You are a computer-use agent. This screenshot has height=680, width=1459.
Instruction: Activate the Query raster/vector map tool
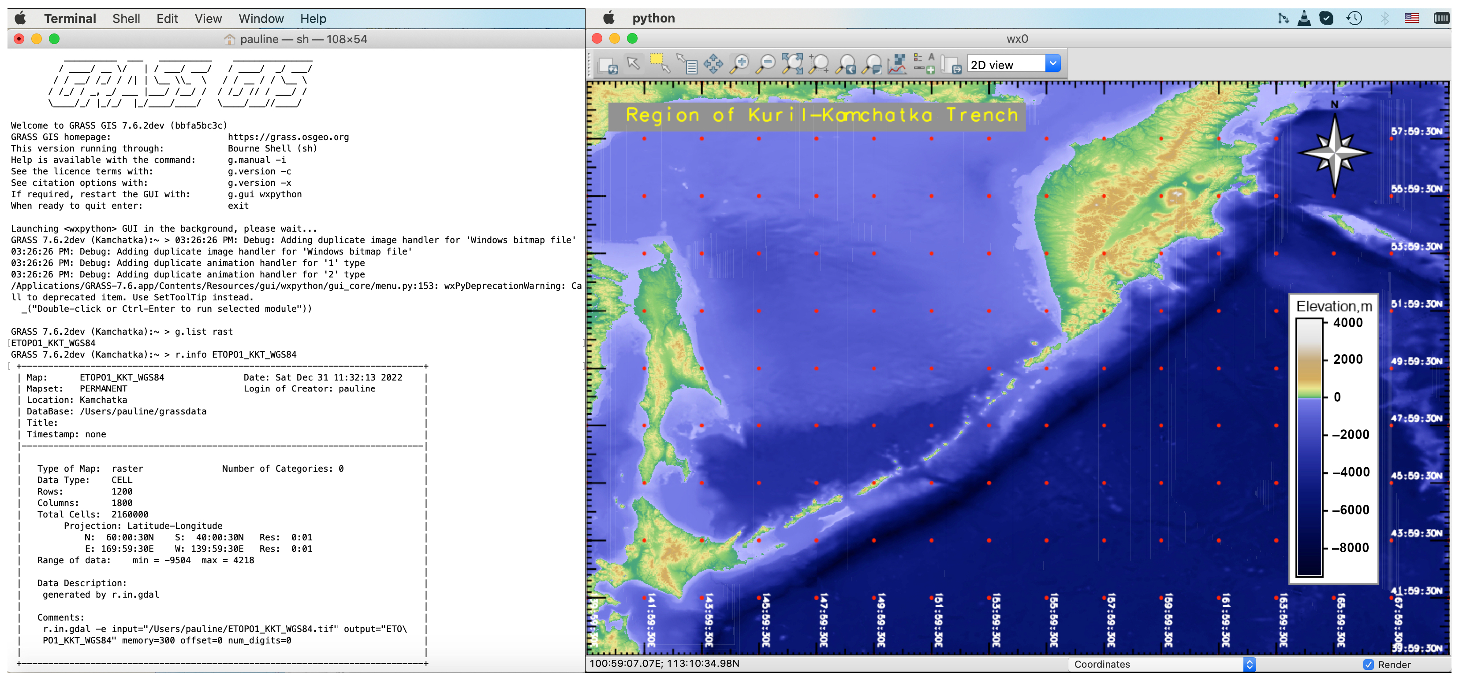(687, 64)
